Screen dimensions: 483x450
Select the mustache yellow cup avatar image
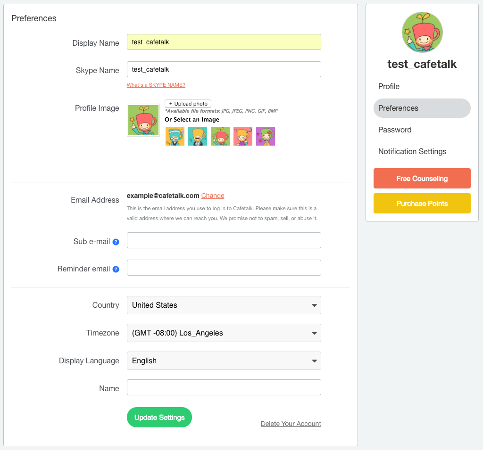point(198,136)
